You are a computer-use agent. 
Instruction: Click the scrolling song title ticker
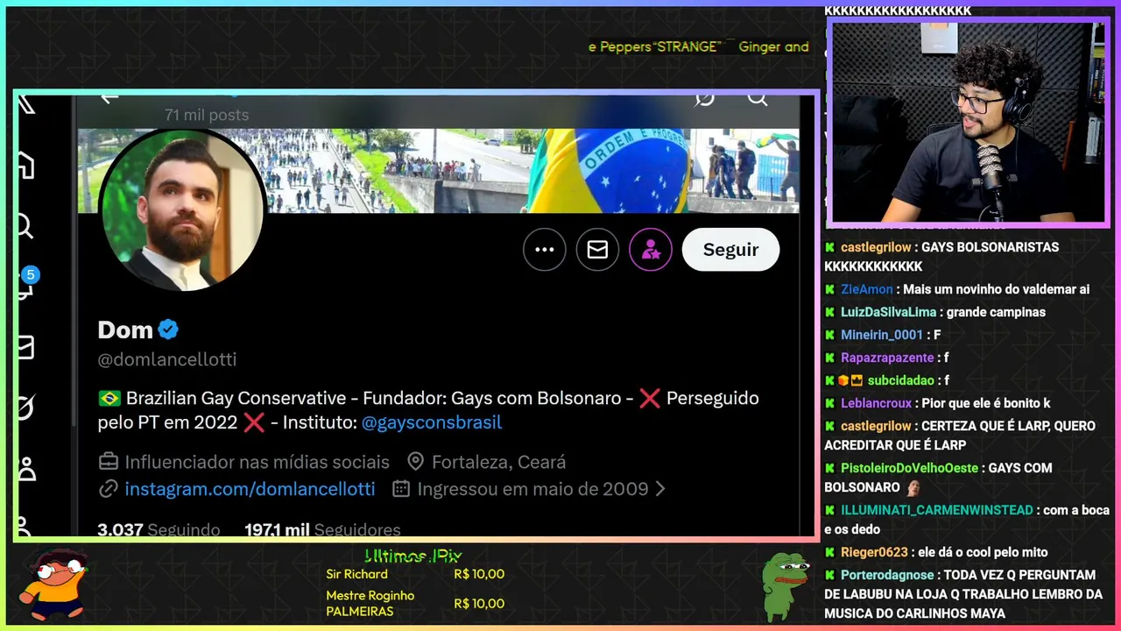698,46
